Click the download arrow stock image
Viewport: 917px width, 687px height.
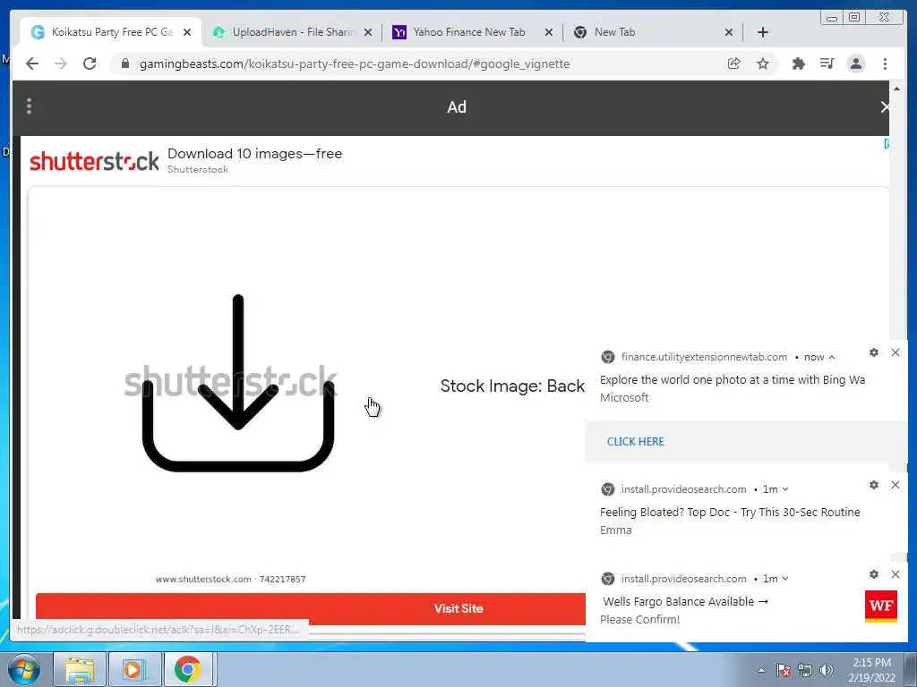237,383
